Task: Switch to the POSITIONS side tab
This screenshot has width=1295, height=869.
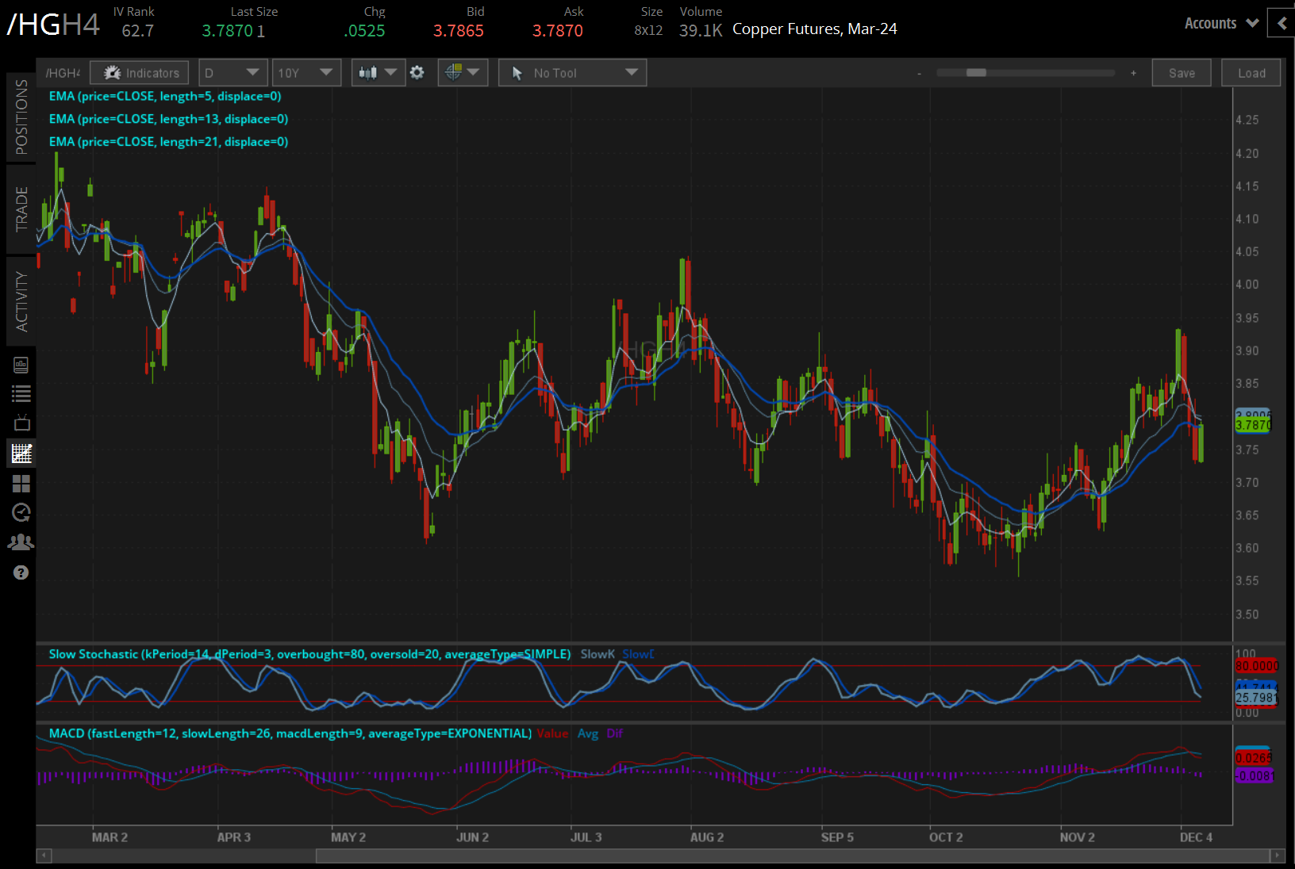Action: click(21, 117)
